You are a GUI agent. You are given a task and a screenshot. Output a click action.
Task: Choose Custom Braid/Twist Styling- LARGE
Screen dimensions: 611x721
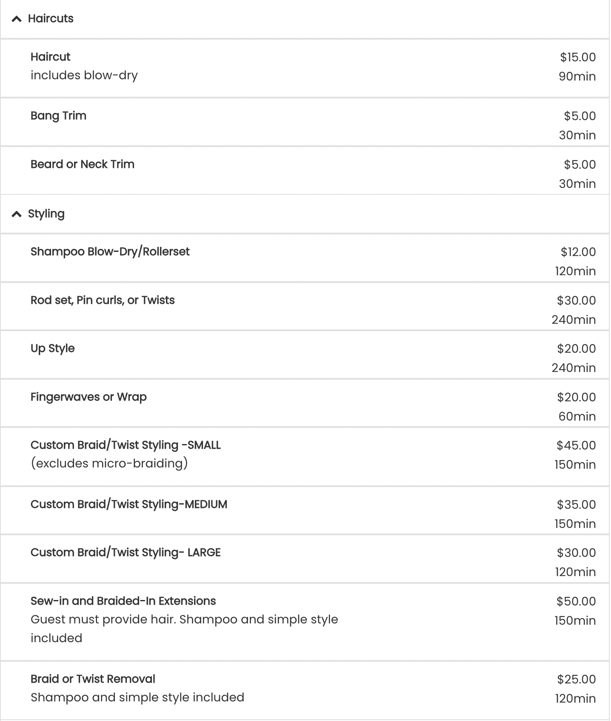[x=305, y=559]
